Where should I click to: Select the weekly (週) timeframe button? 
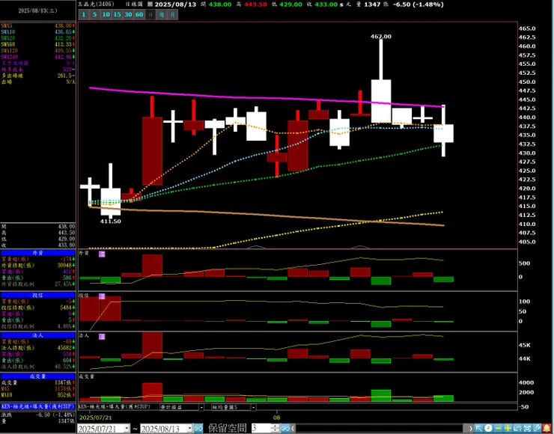tap(162, 14)
